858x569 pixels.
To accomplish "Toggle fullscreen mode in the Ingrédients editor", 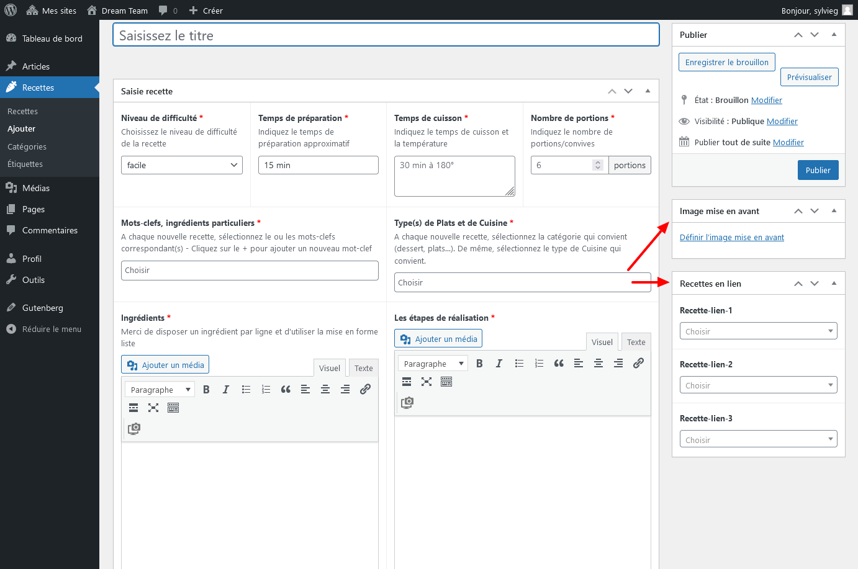I will 153,408.
